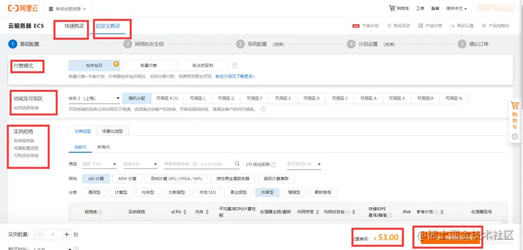523x250 pixels.
Task: Click the Alibaba Cloud (阿里云) logo
Action: 23,8
